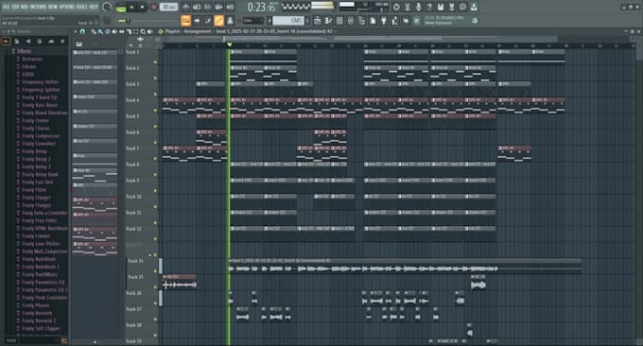The image size is (643, 346).
Task: Select Fruity Limiter in browser list
Action: [x=36, y=236]
